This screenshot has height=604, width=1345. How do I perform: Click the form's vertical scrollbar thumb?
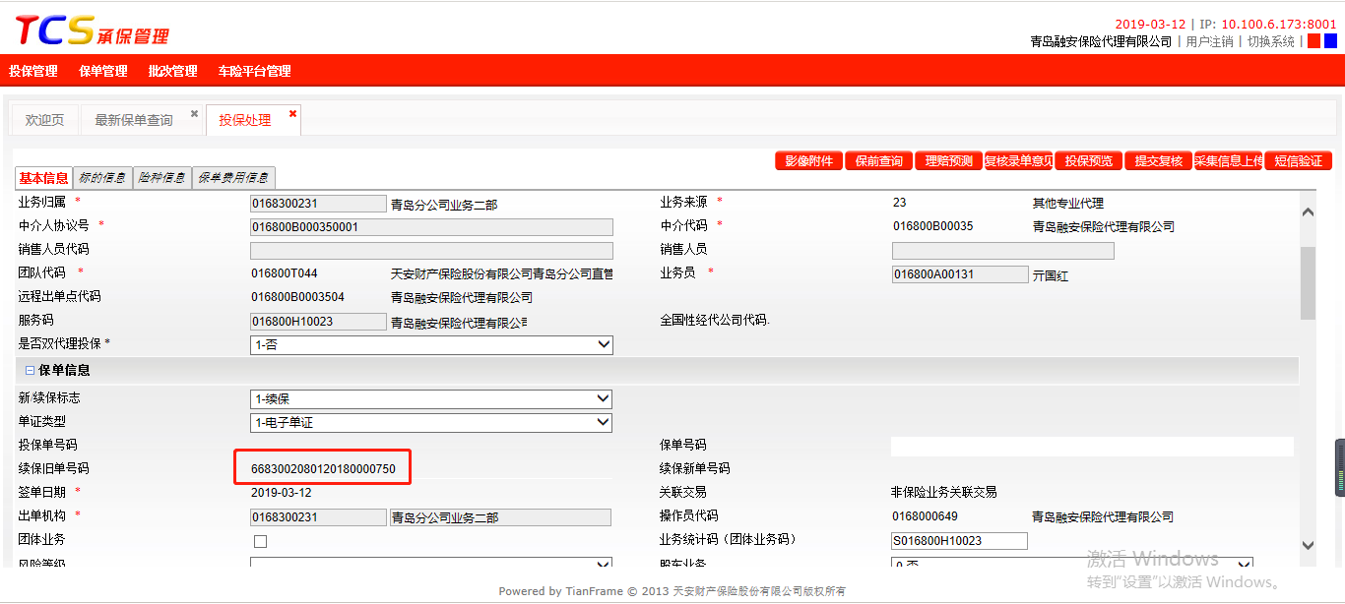(x=1308, y=283)
